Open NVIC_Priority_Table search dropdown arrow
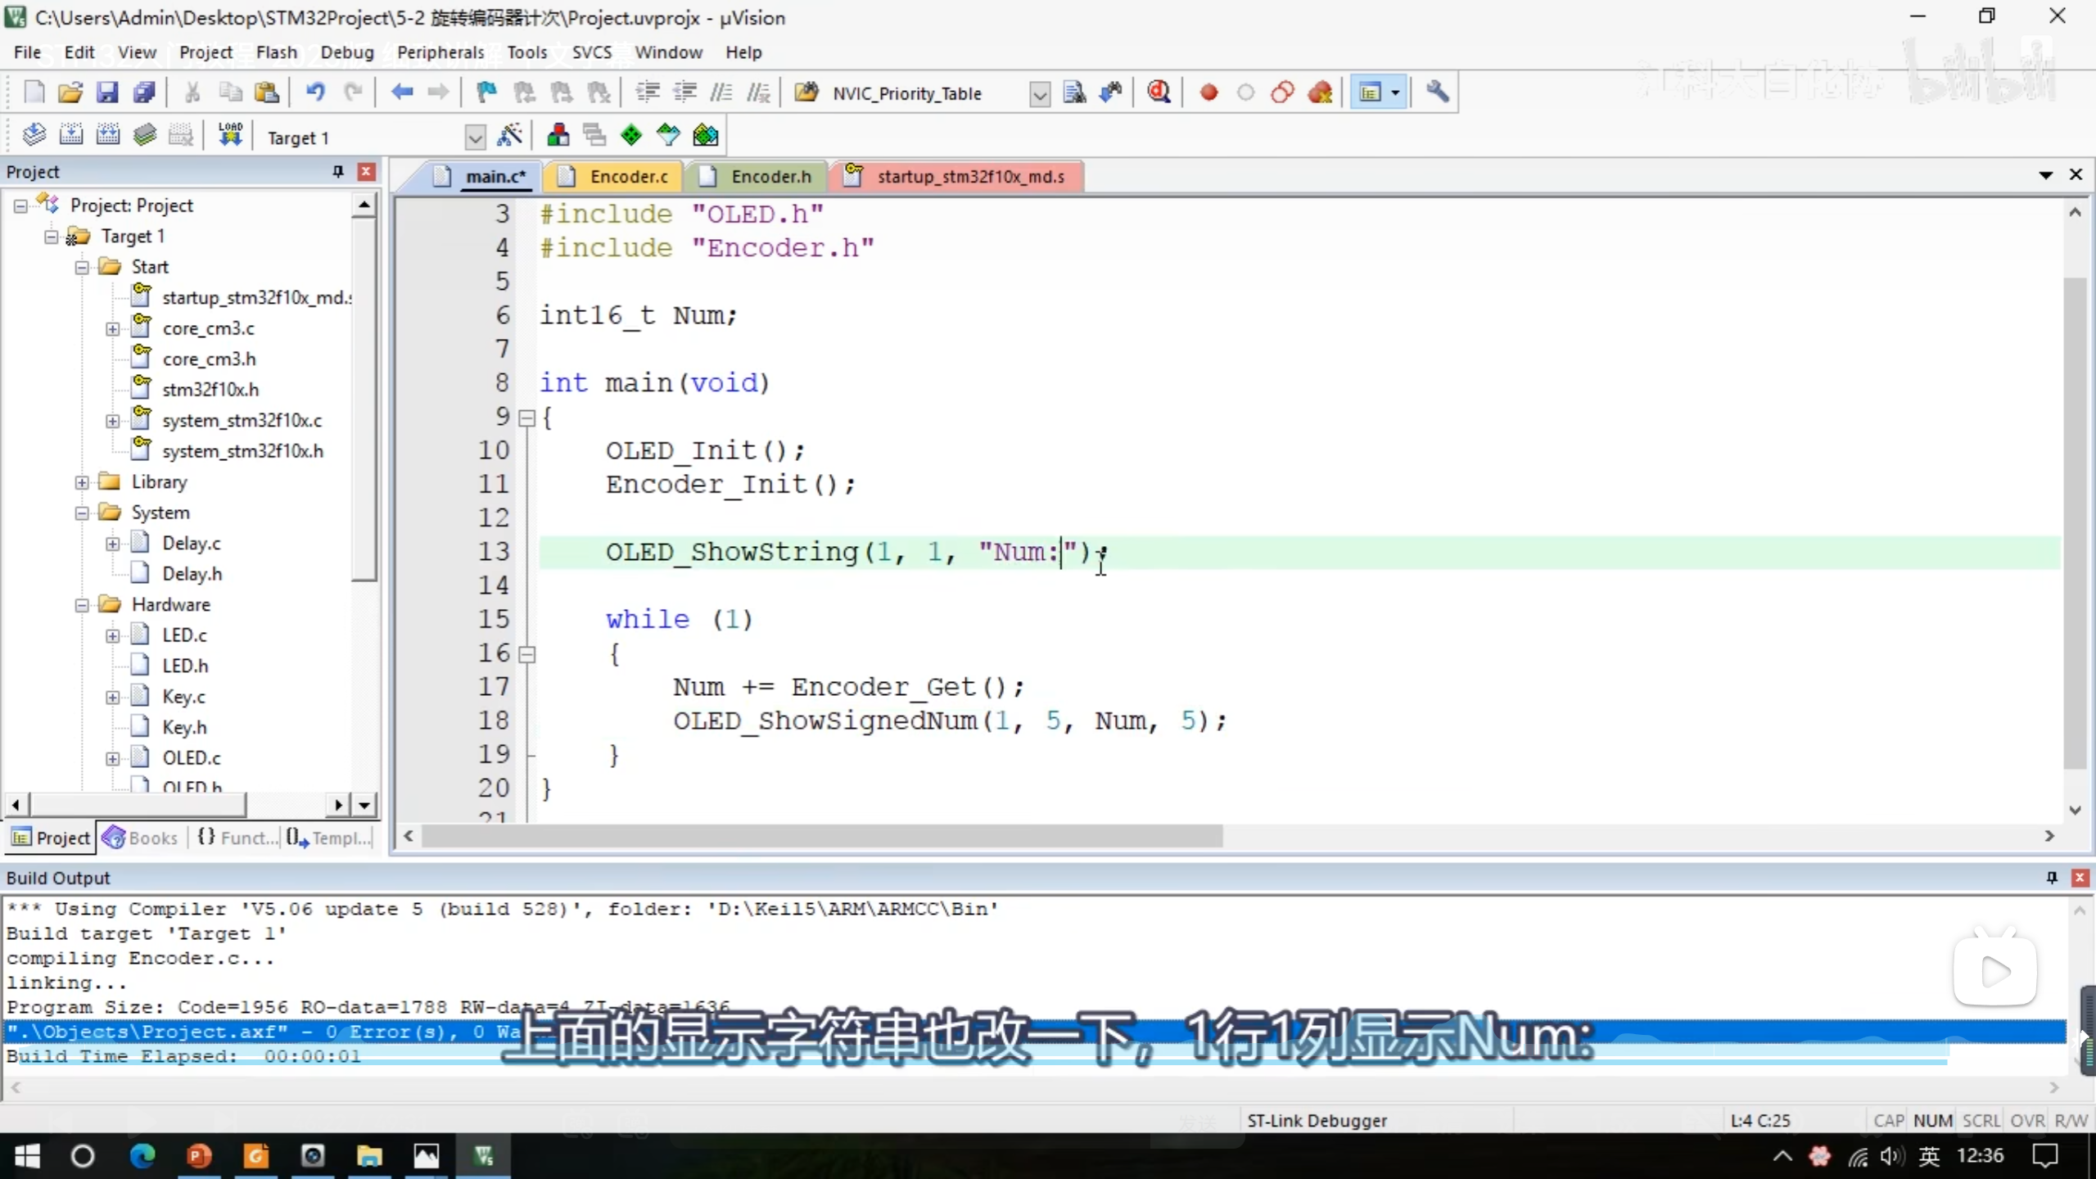 click(x=1039, y=94)
